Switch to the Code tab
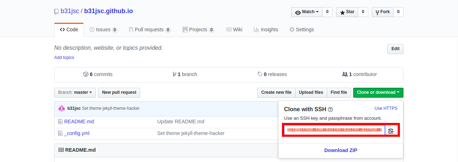The height and width of the screenshot is (162, 458). pos(69,29)
